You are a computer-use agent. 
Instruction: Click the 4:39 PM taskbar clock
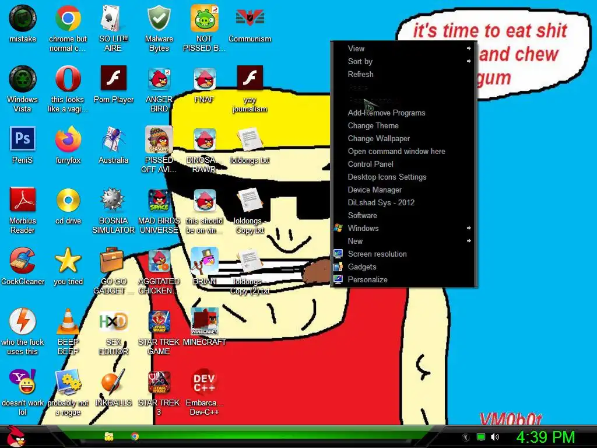(x=545, y=437)
